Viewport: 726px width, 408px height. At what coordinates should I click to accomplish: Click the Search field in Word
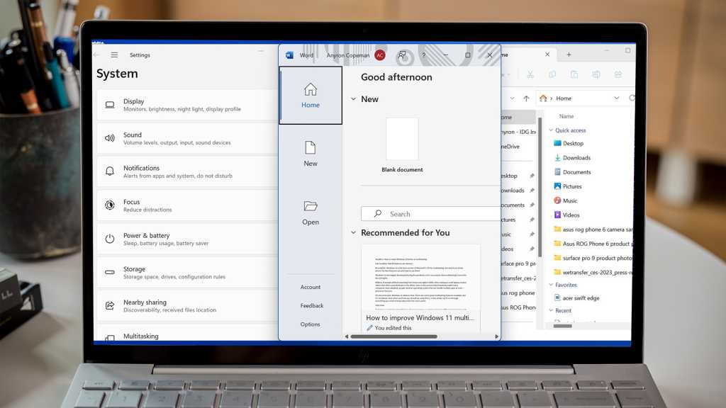tap(430, 214)
